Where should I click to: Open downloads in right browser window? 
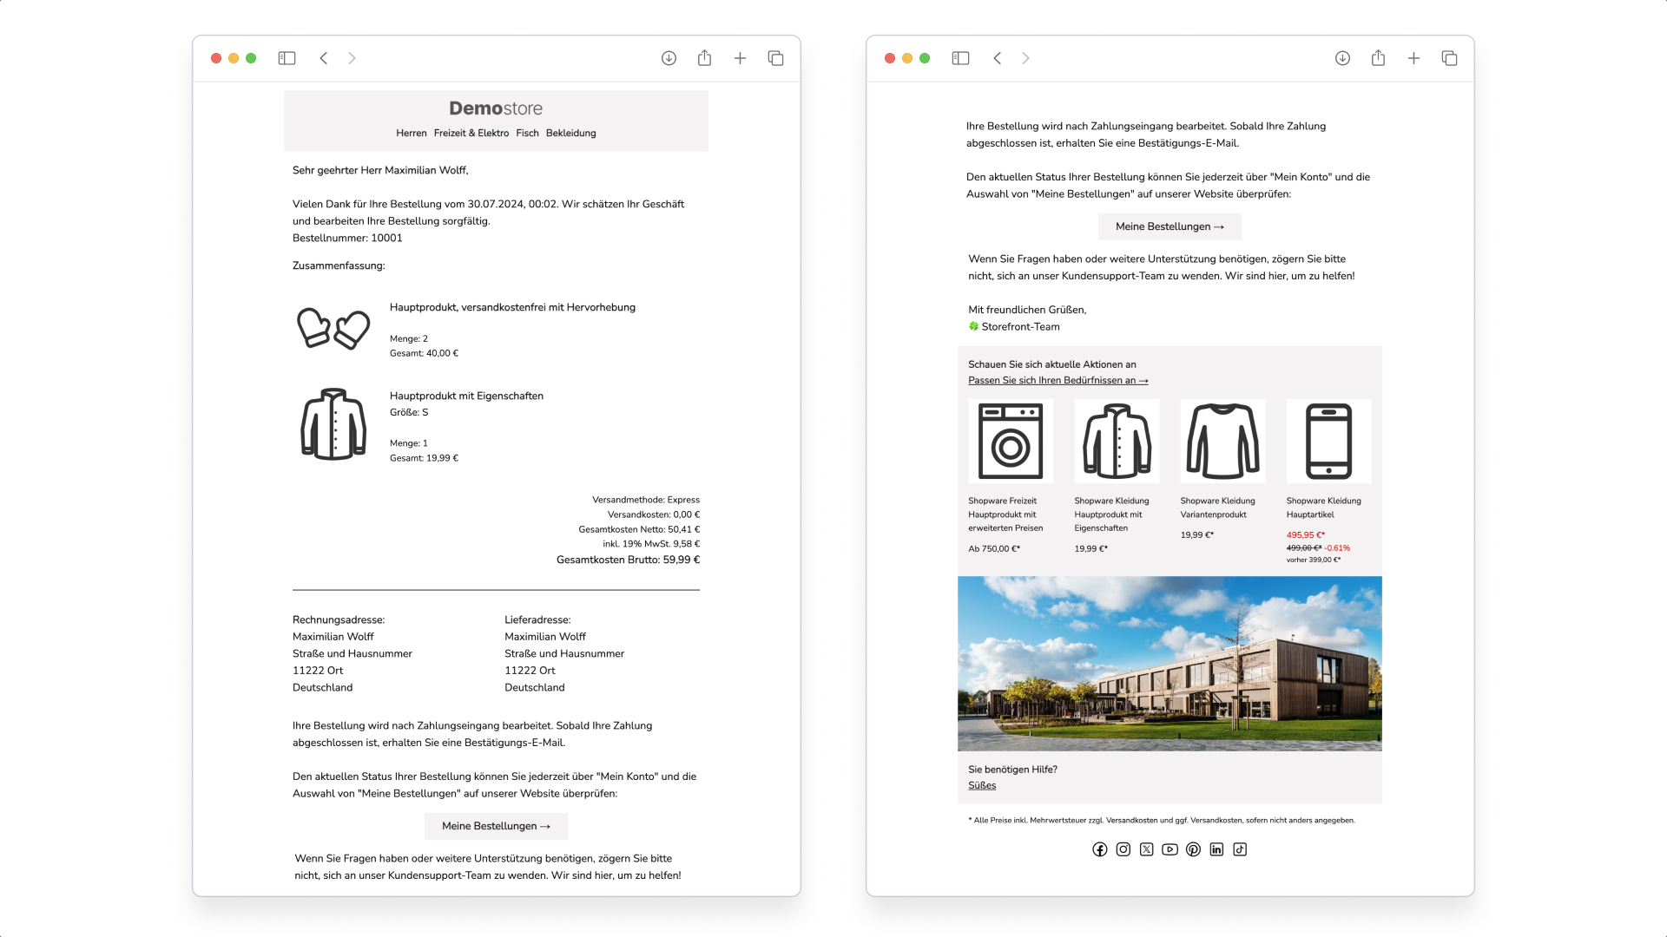[1342, 58]
